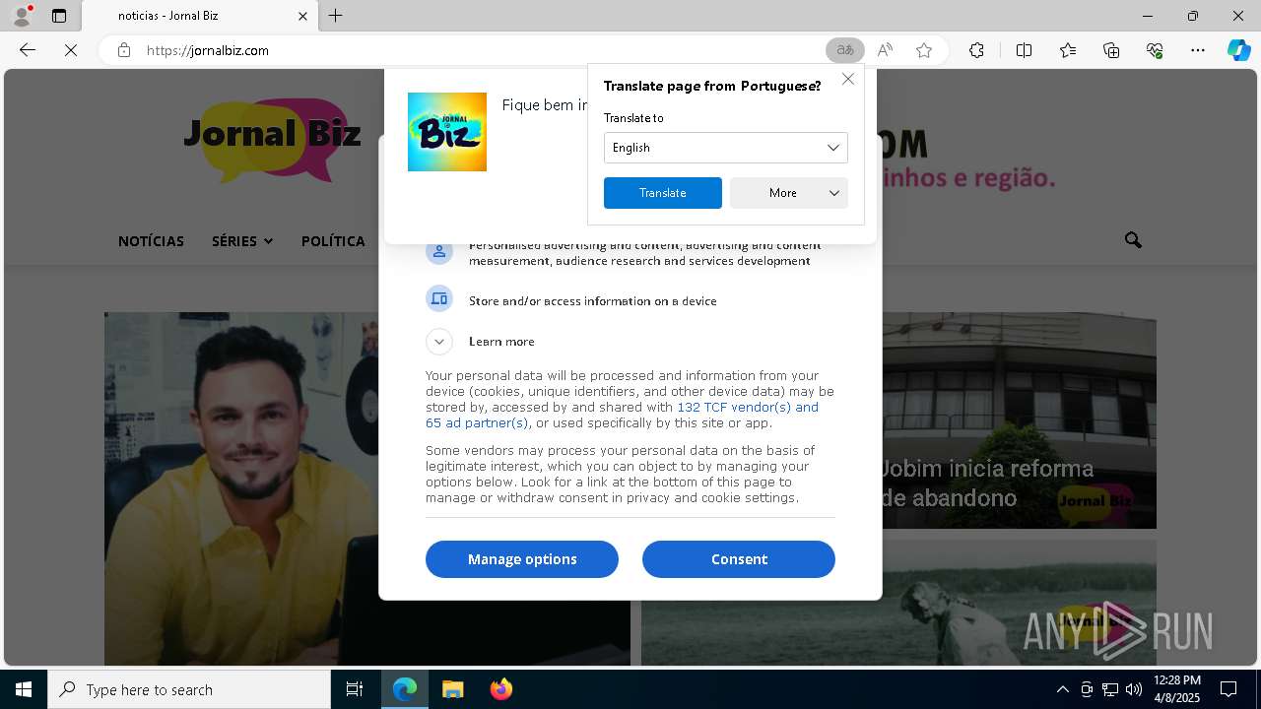Expand the Learn more section
This screenshot has width=1261, height=709.
[439, 342]
